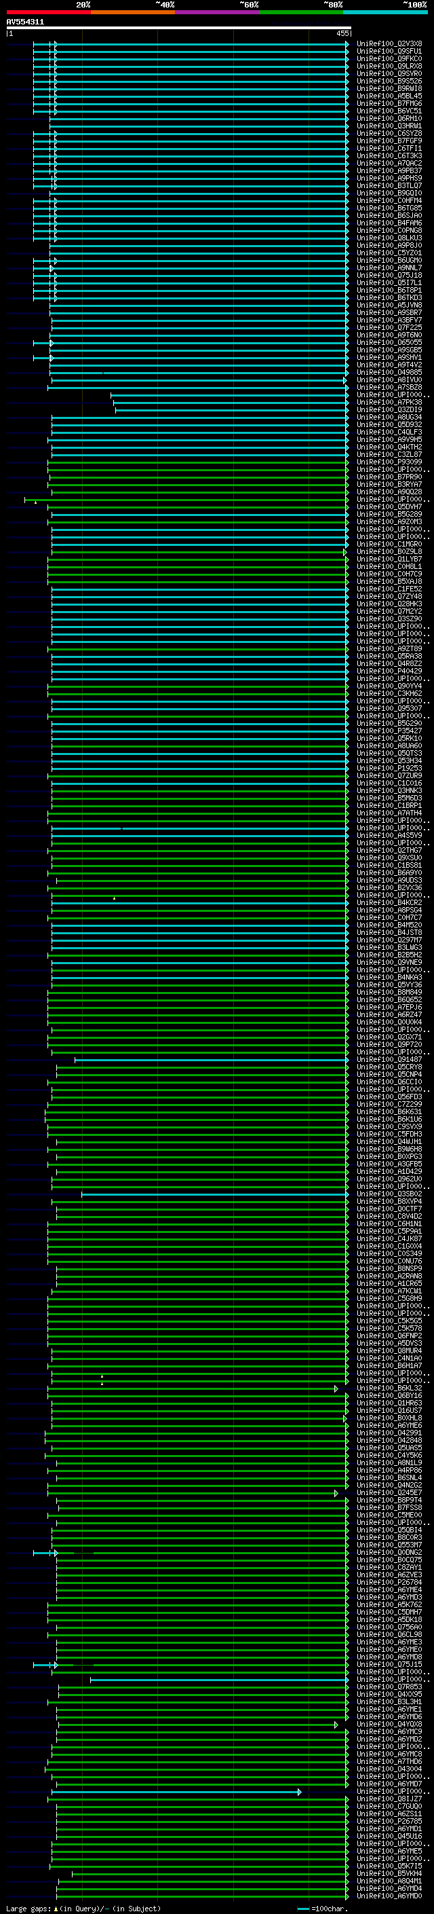Click the UniRef100_A7QAC2 label
The image size is (434, 1914).
[x=389, y=164]
